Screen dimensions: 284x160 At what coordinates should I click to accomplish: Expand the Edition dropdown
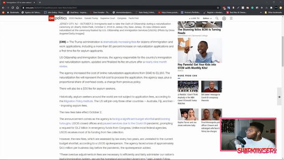207,18
